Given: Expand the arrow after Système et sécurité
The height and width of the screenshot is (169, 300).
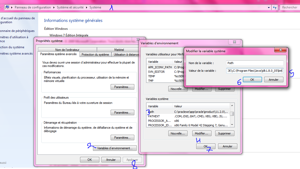Looking at the screenshot, I should pyautogui.click(x=87, y=7).
